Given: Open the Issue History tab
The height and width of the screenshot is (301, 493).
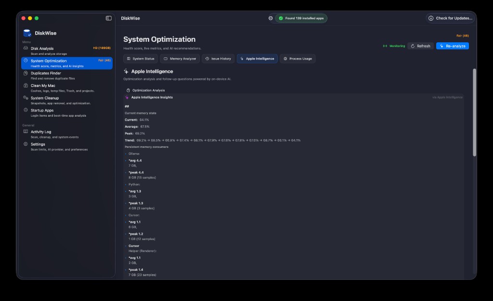Looking at the screenshot, I should [218, 59].
